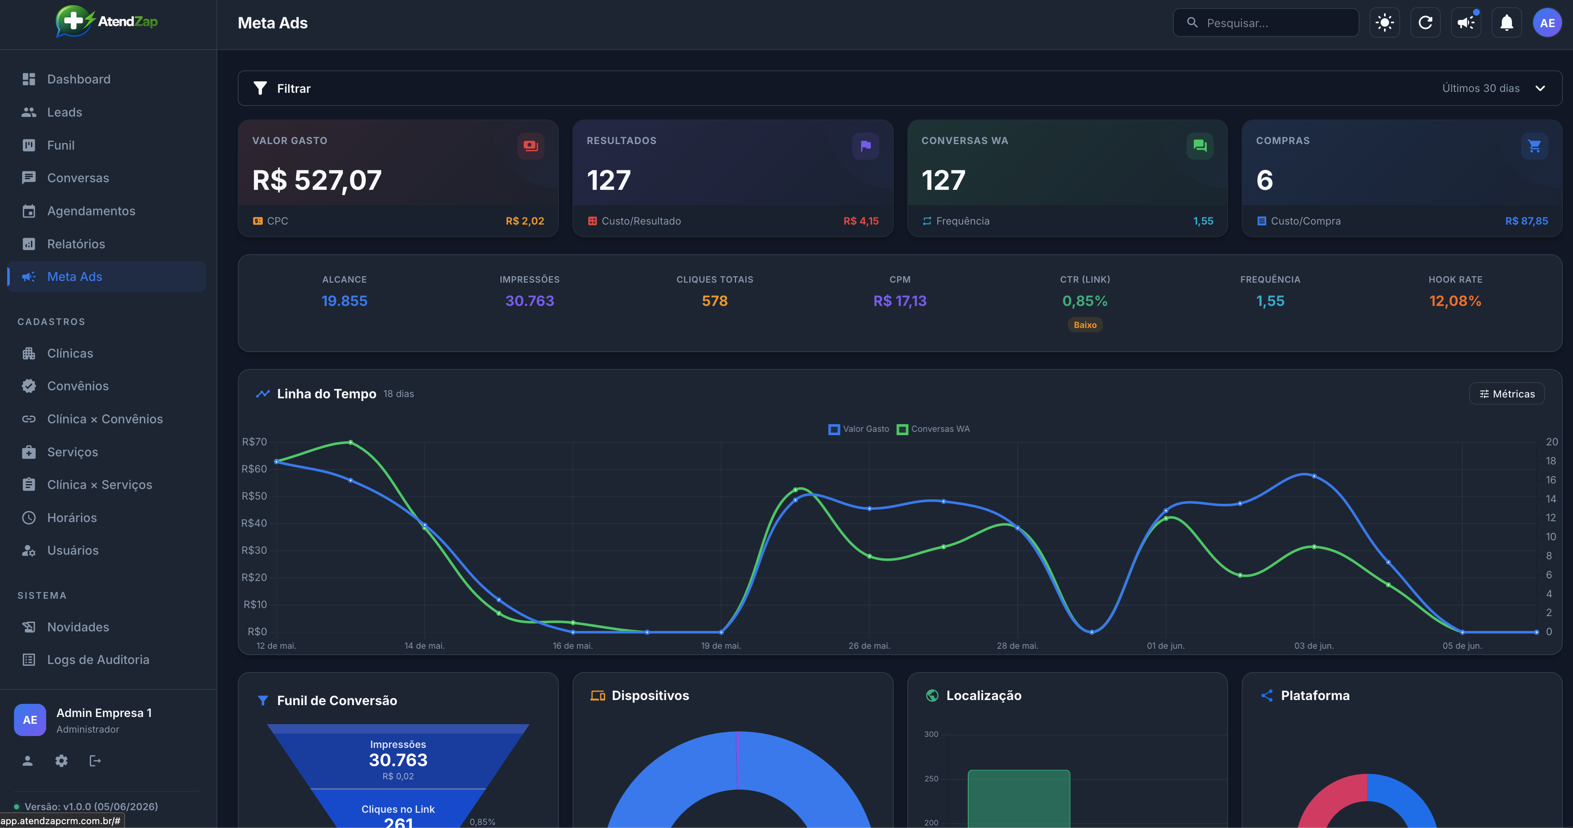
Task: Click the Conversas WA chat icon
Action: (1200, 146)
